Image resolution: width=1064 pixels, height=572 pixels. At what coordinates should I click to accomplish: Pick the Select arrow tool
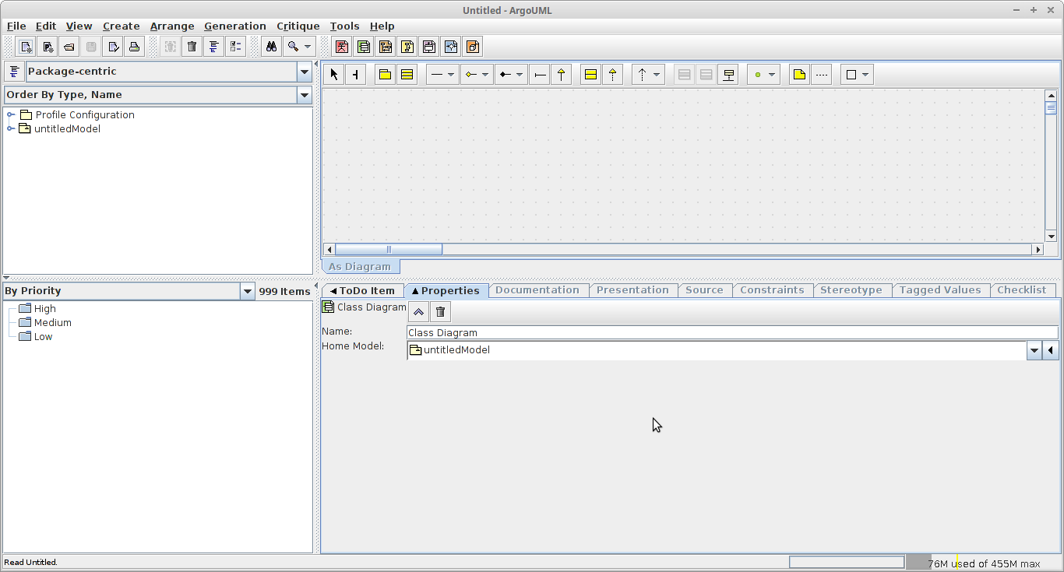tap(334, 75)
